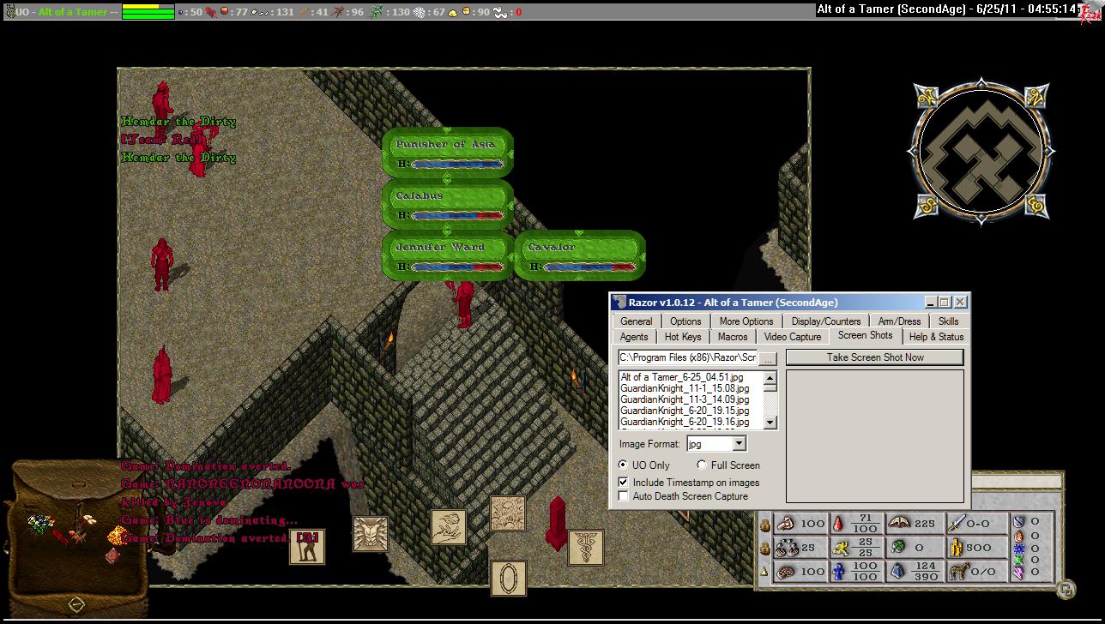Click the caduceus healing spell icon
Viewport: 1105px width, 624px height.
(x=585, y=548)
